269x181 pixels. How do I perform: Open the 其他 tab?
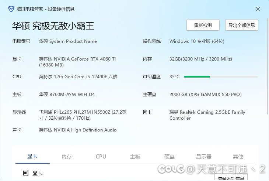[238, 157]
